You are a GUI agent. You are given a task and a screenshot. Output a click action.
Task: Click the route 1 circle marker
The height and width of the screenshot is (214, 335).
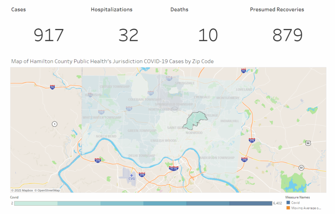(x=55, y=124)
